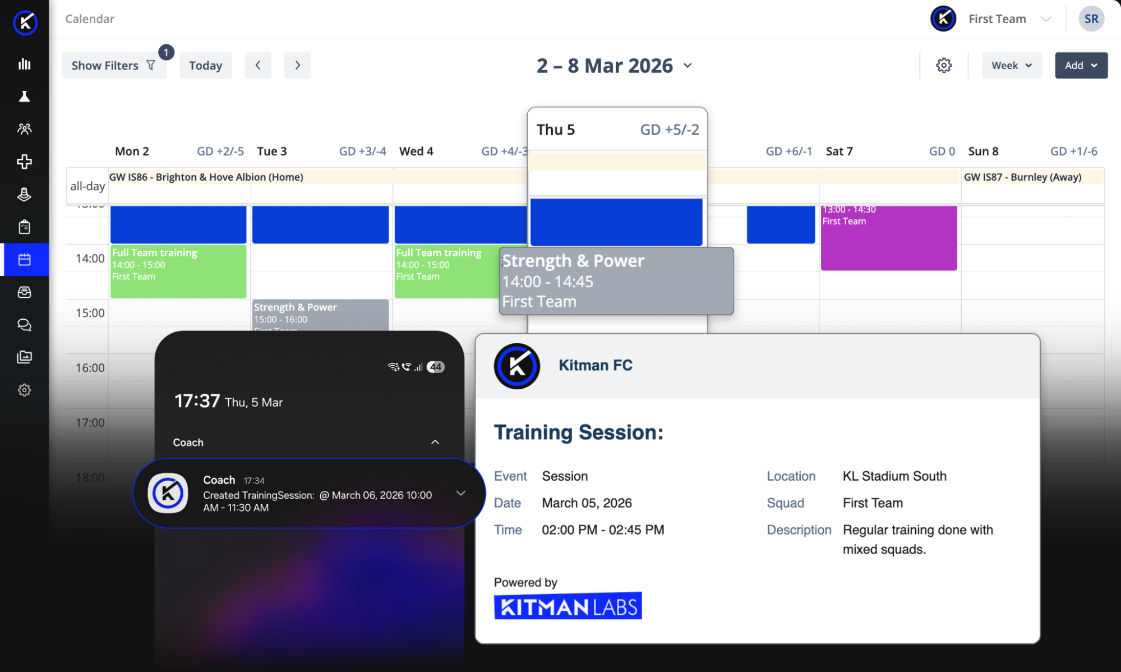1121x672 pixels.
Task: Expand the Add dropdown button
Action: tap(1081, 65)
